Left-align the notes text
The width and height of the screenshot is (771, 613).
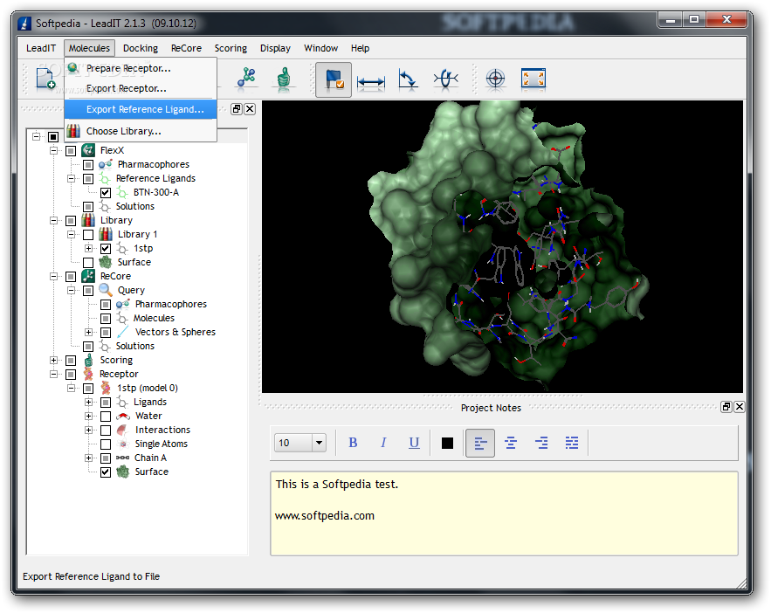pos(480,443)
